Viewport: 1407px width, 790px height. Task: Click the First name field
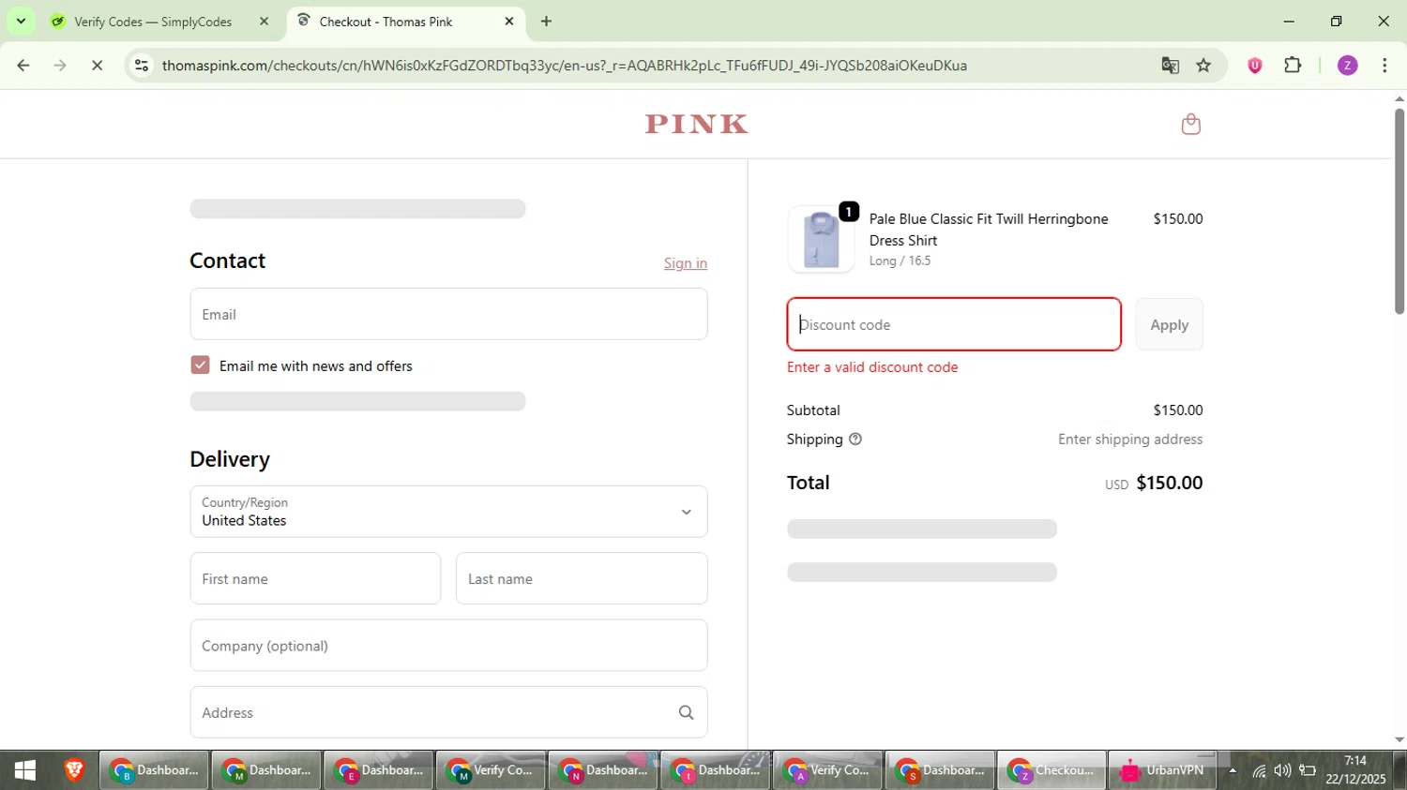(315, 578)
